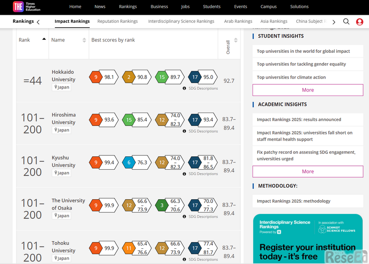Open the Solutions menu item
The height and width of the screenshot is (264, 369).
point(299,7)
